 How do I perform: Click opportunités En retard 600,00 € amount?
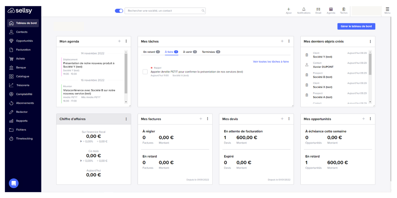338,162
